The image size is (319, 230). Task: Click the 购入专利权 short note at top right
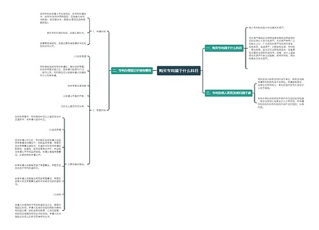(267, 27)
